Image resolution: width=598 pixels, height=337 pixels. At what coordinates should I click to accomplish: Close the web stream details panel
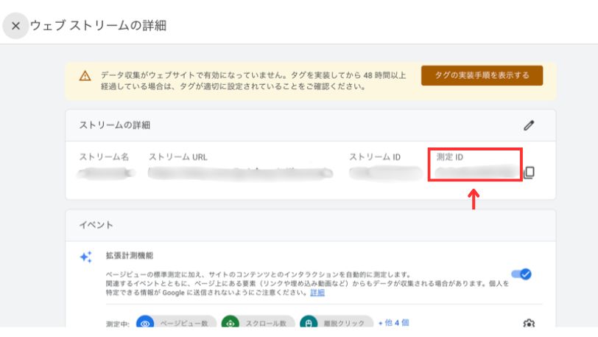click(15, 26)
